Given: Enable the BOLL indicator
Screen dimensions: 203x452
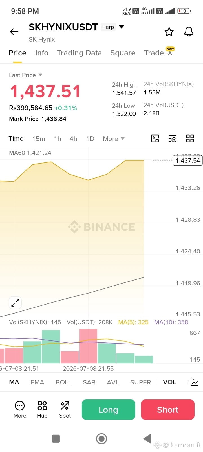Looking at the screenshot, I should [63, 382].
